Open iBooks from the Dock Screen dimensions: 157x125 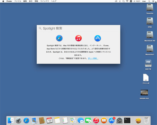[104, 120]
